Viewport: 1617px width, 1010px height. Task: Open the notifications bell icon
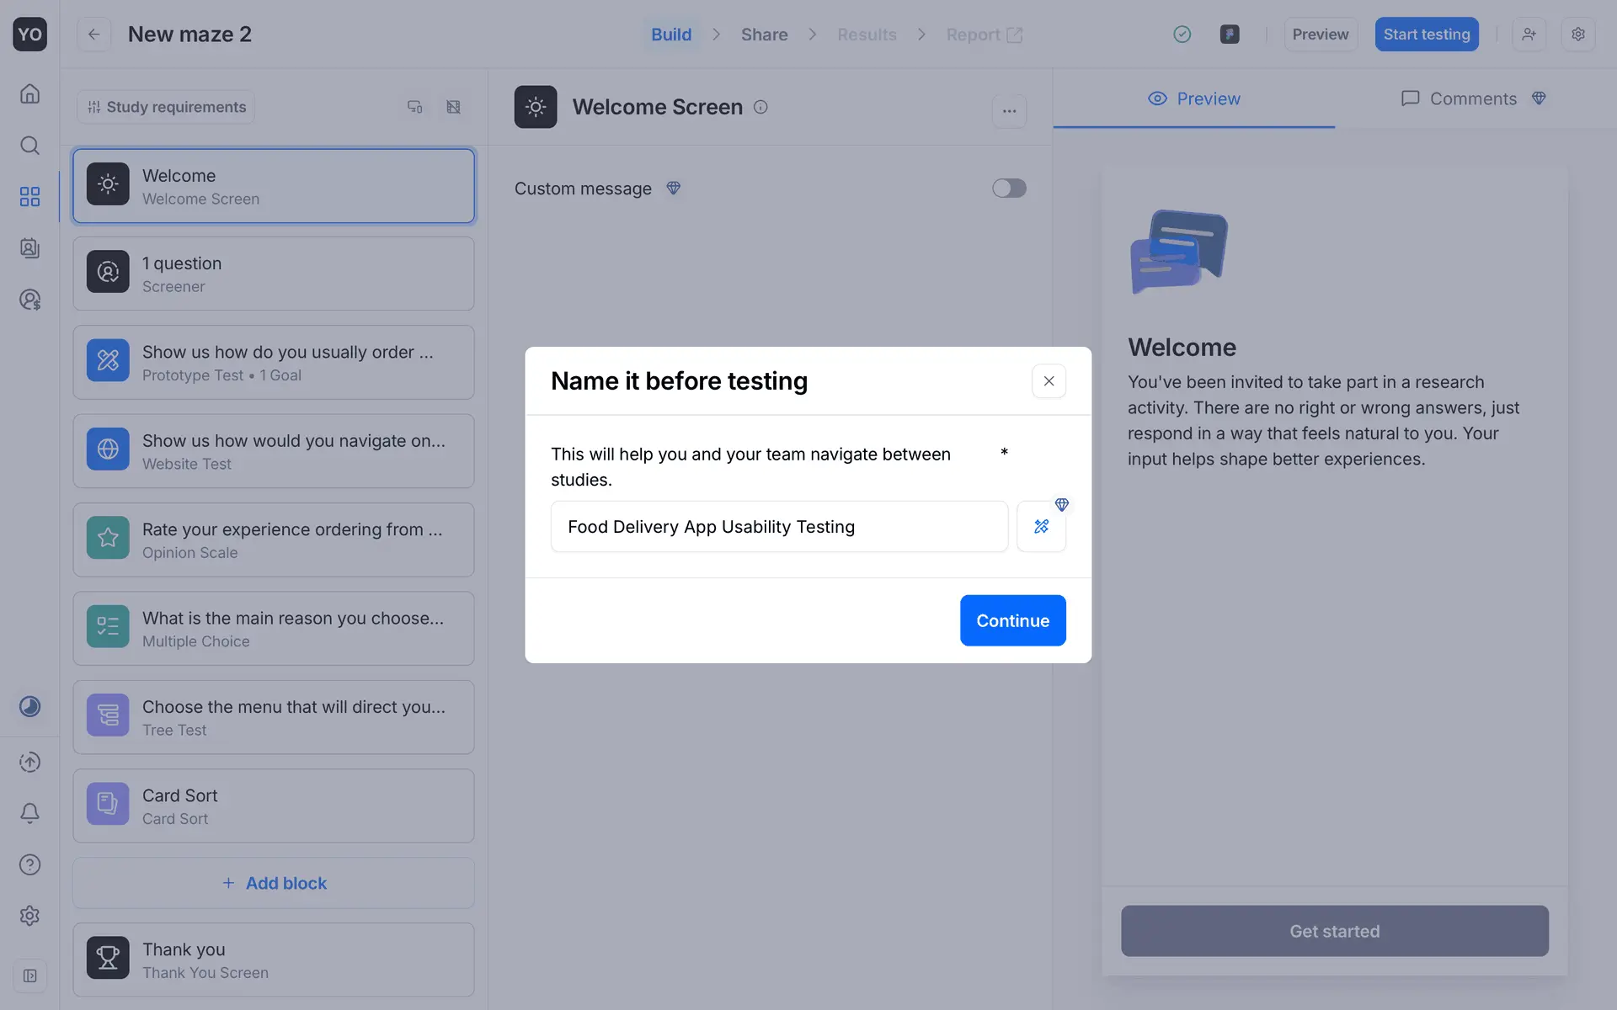pos(29,813)
